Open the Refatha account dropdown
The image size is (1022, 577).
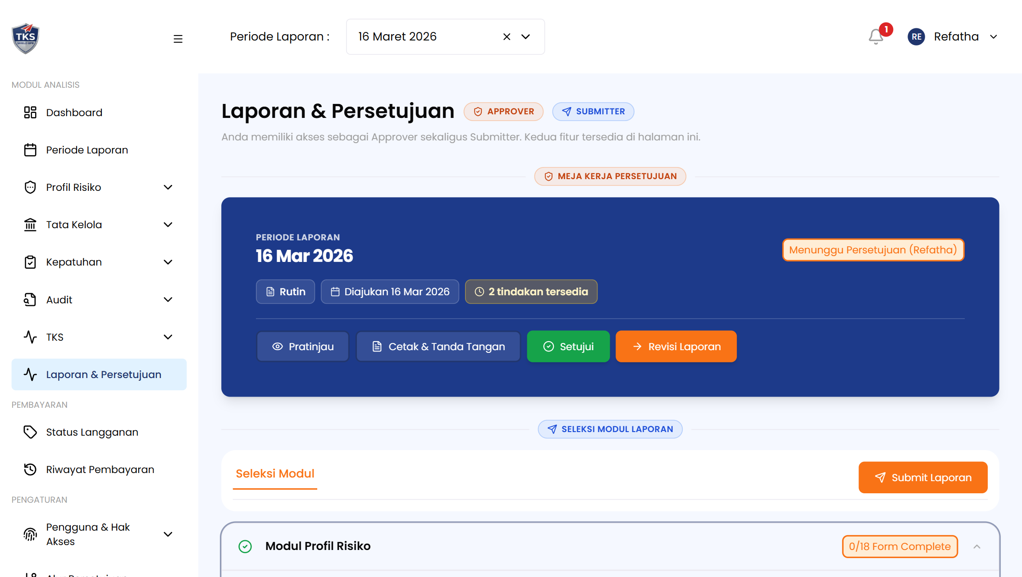tap(965, 36)
